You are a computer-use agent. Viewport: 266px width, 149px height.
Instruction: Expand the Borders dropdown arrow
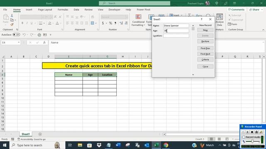[44, 23]
